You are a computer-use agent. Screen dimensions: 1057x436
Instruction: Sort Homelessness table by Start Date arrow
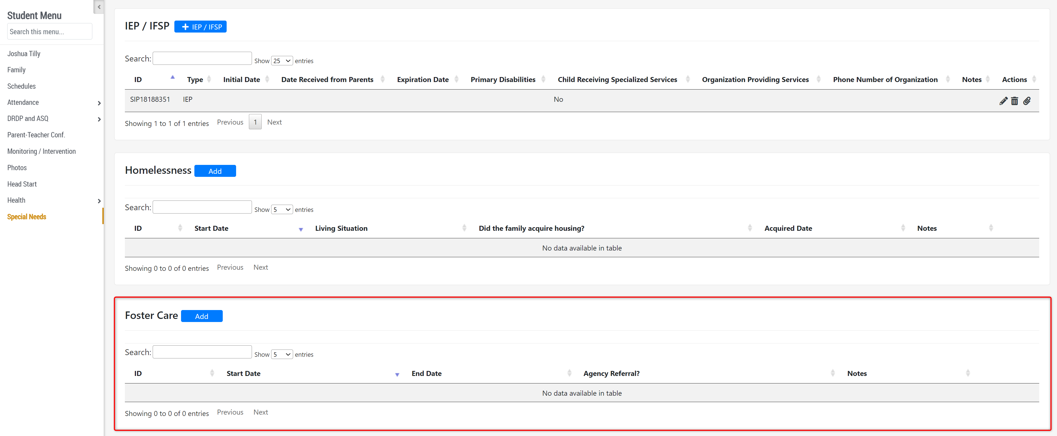coord(301,229)
